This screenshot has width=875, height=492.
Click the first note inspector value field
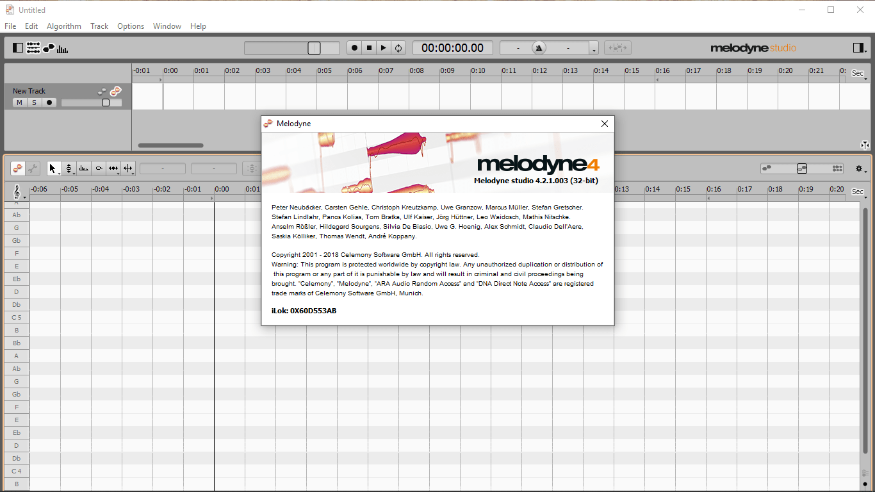(x=163, y=168)
